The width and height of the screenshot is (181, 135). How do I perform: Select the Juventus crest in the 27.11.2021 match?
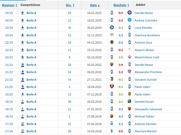point(112,79)
